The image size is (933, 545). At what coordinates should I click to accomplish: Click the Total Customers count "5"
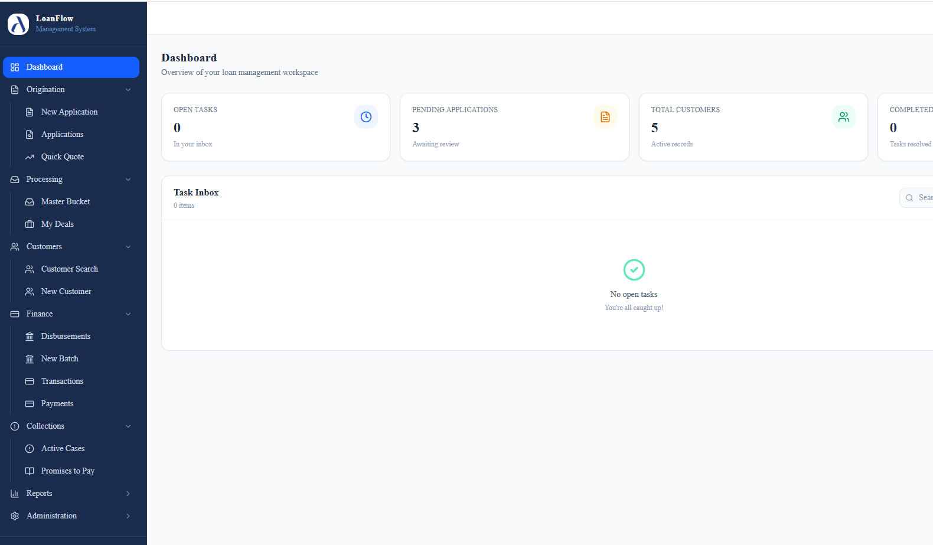[x=654, y=128]
